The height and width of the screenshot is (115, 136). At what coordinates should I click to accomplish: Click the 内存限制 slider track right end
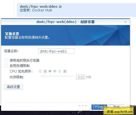(x=73, y=76)
